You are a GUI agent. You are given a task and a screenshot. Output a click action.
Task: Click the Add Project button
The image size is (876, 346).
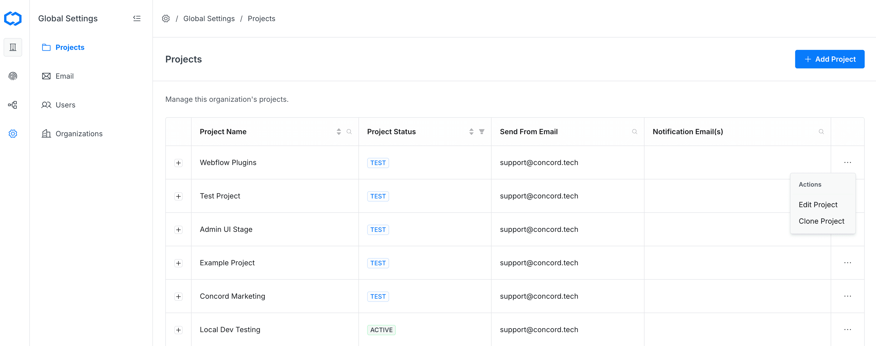(x=829, y=59)
